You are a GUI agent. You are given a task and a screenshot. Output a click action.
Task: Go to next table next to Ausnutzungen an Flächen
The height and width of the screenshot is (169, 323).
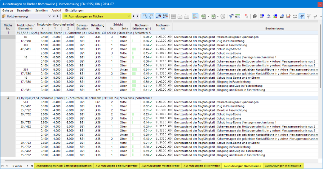138,16
